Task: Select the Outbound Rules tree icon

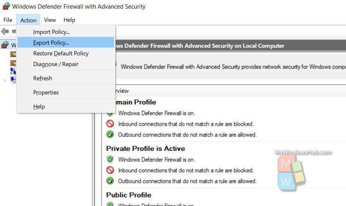Action: pyautogui.click(x=13, y=63)
